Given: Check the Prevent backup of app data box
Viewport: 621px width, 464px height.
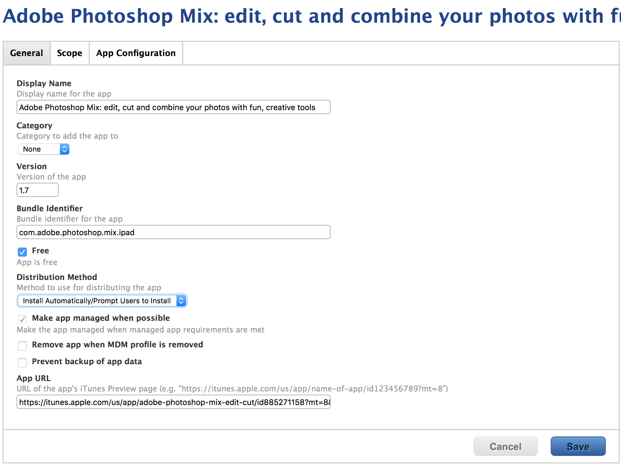Looking at the screenshot, I should (22, 363).
